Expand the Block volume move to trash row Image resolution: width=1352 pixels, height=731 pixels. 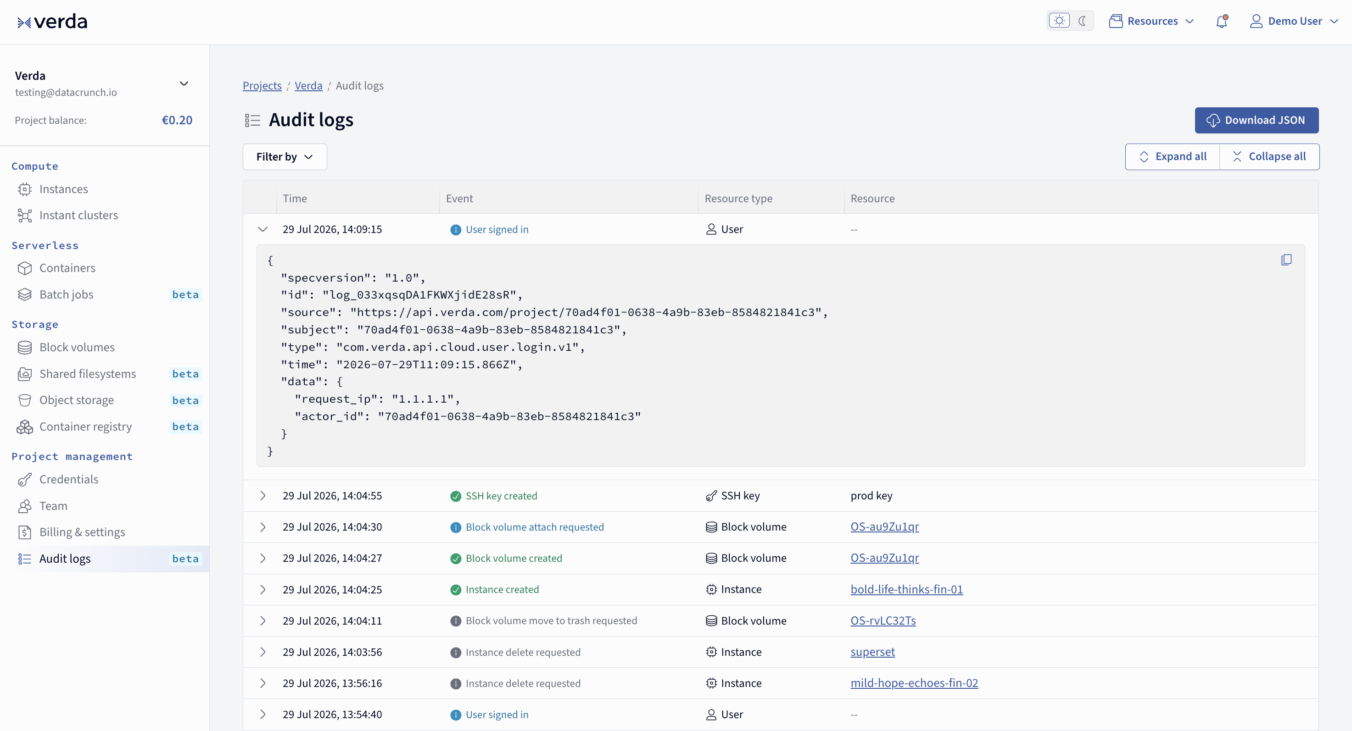click(x=263, y=620)
